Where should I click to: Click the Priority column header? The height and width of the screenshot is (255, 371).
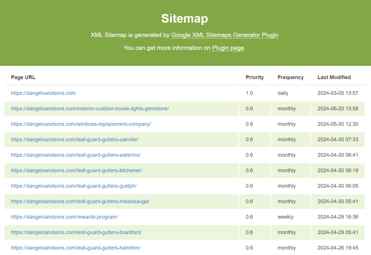click(x=254, y=77)
